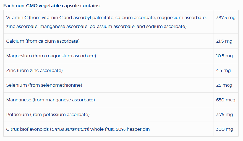Click the Manganese from manganese ascorbate row
The width and height of the screenshot is (243, 141).
click(51, 100)
